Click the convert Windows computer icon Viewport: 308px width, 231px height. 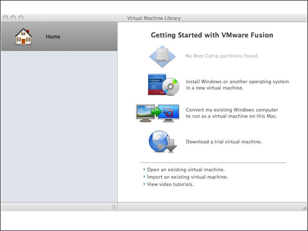(x=157, y=113)
